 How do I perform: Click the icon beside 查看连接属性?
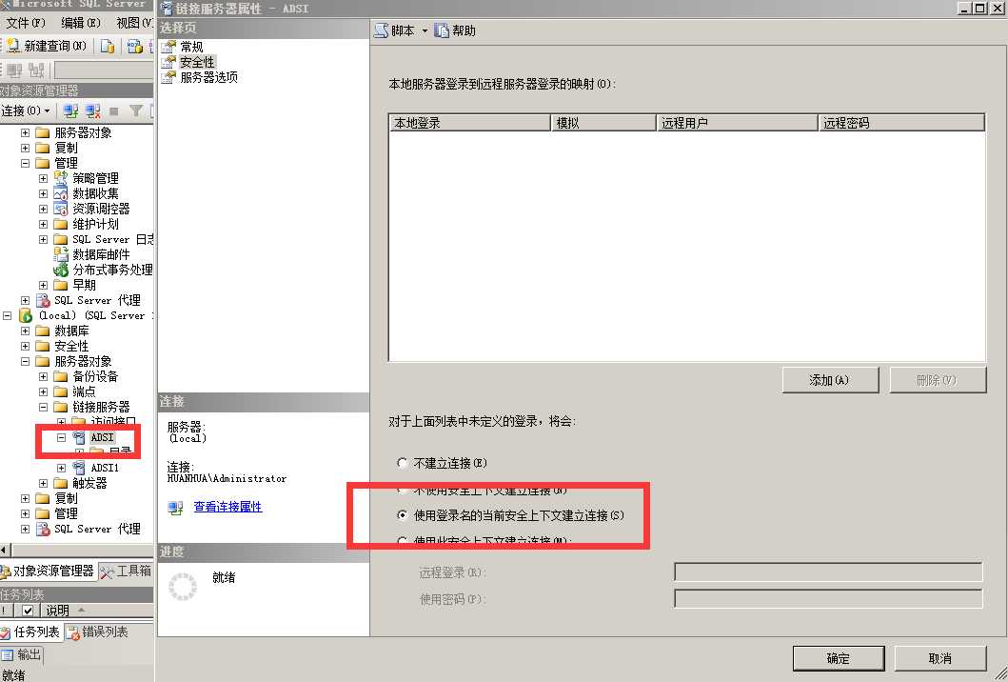click(175, 508)
